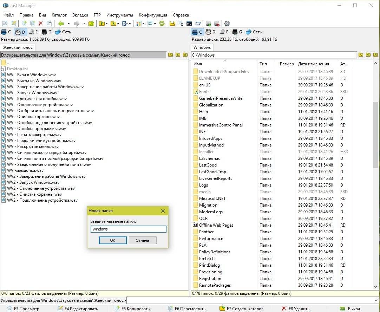Open the Каталог menu
Viewport: 380px width, 312px height.
(59, 15)
